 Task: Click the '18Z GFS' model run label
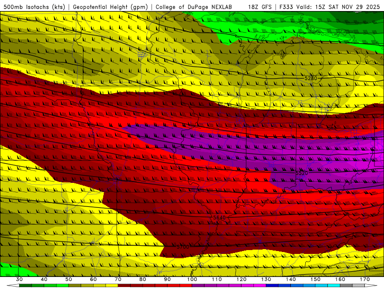click(x=260, y=7)
